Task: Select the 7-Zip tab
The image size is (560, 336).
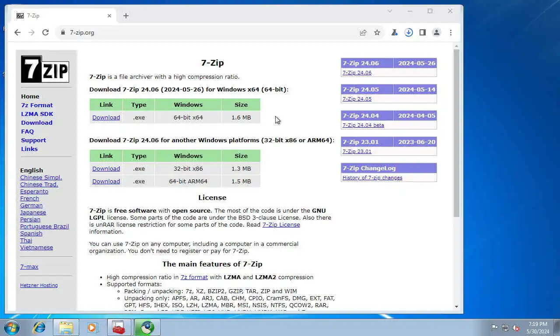Action: 64,16
